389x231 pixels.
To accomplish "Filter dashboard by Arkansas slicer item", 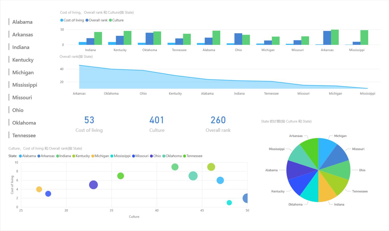I will pyautogui.click(x=23, y=35).
